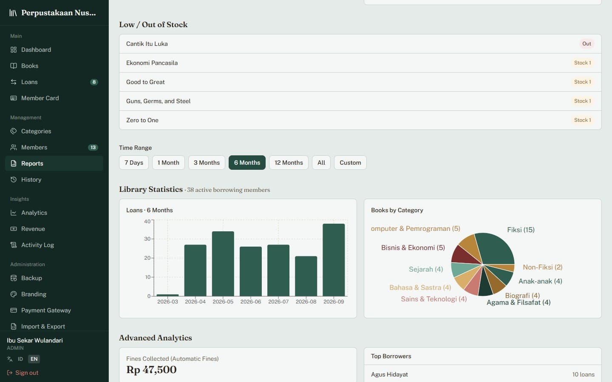Select the Cantik Itu Luka stock row
Viewport: 612px width, 382px height.
360,44
